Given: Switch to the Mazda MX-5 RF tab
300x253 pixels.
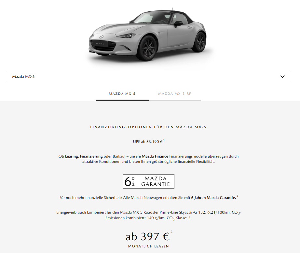Looking at the screenshot, I should coord(175,94).
